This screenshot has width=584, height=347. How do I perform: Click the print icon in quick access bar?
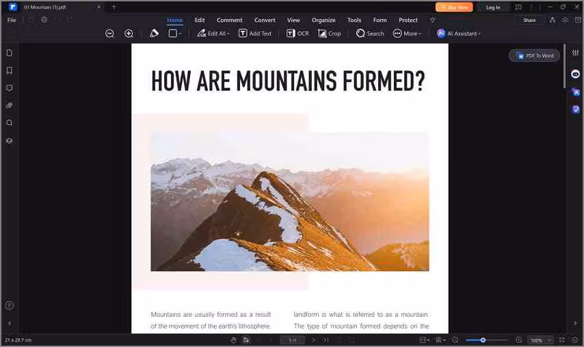coord(44,20)
